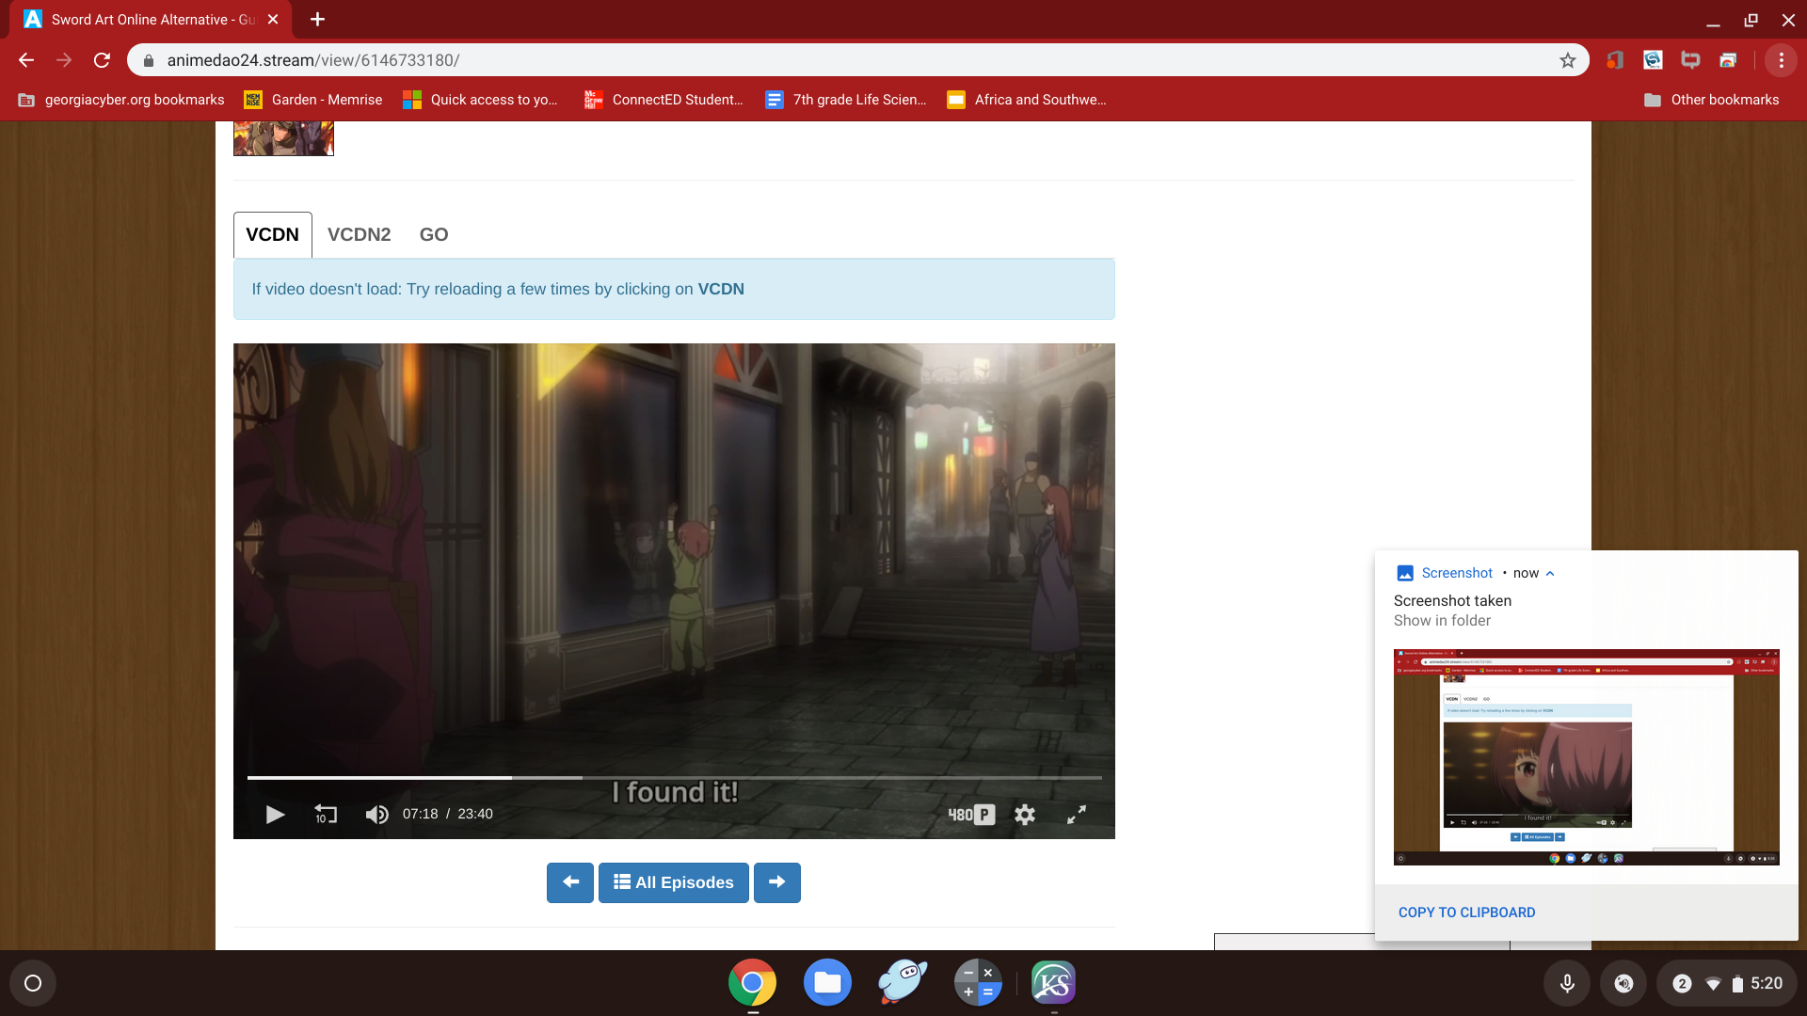The height and width of the screenshot is (1016, 1807).
Task: Open a new browser tab
Action: coord(318,19)
